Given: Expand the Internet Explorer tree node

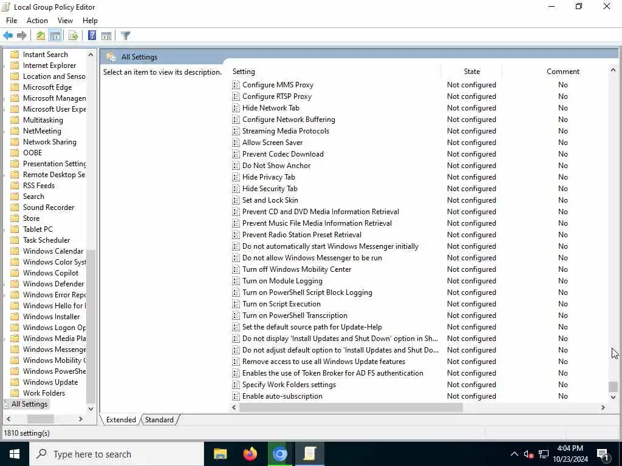Looking at the screenshot, I should point(5,66).
